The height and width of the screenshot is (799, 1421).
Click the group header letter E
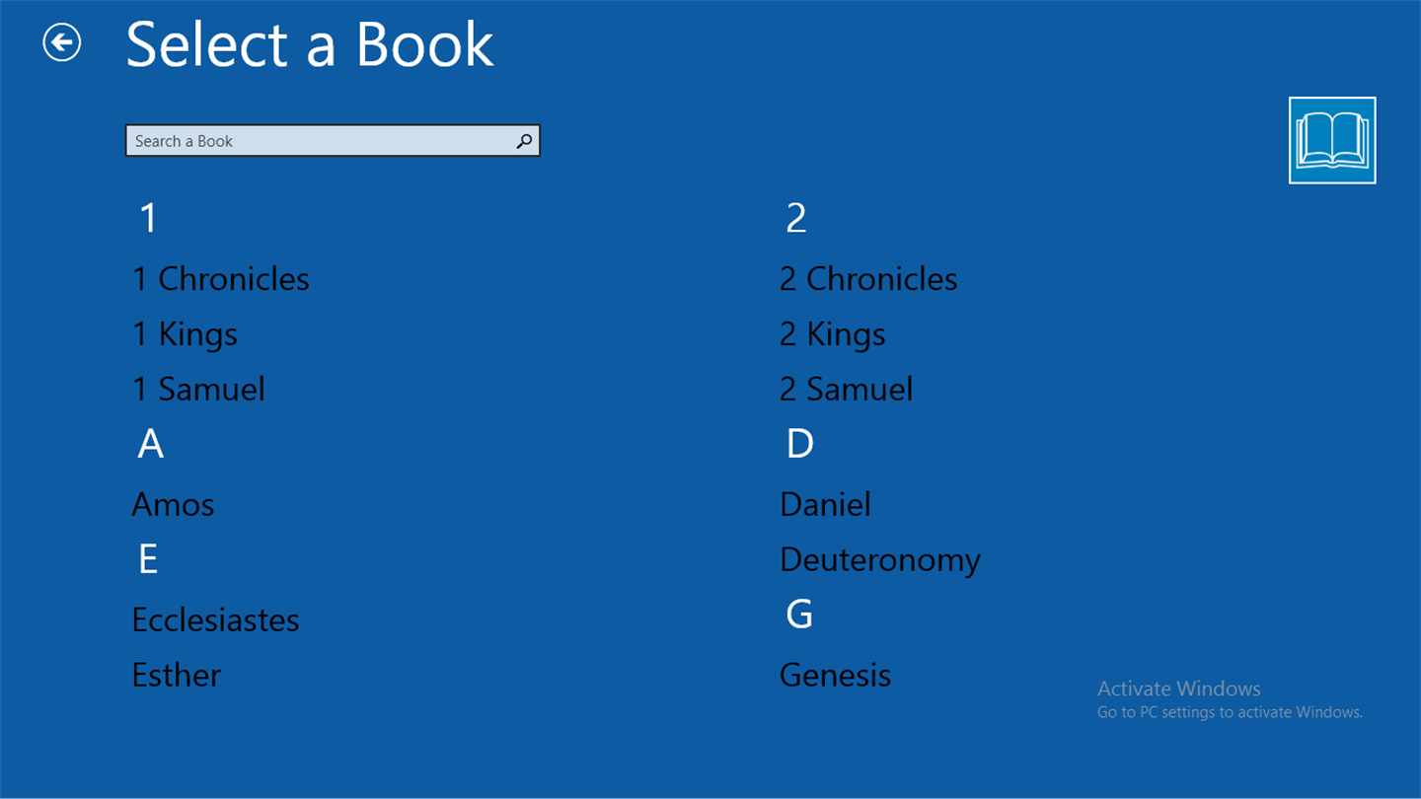[148, 559]
